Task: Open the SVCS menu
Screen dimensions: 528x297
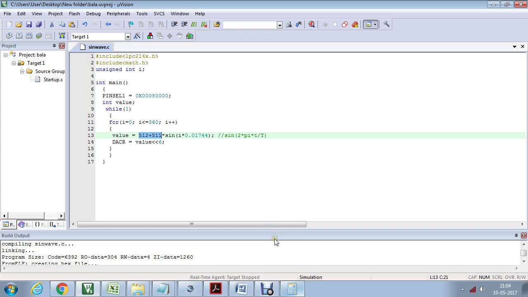Action: click(159, 14)
